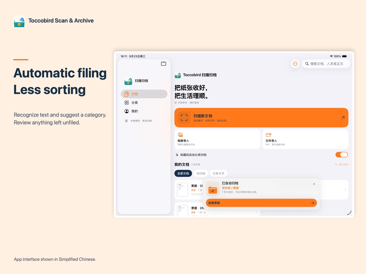
Task: Expand the upper document row chevron
Action: click(x=345, y=190)
